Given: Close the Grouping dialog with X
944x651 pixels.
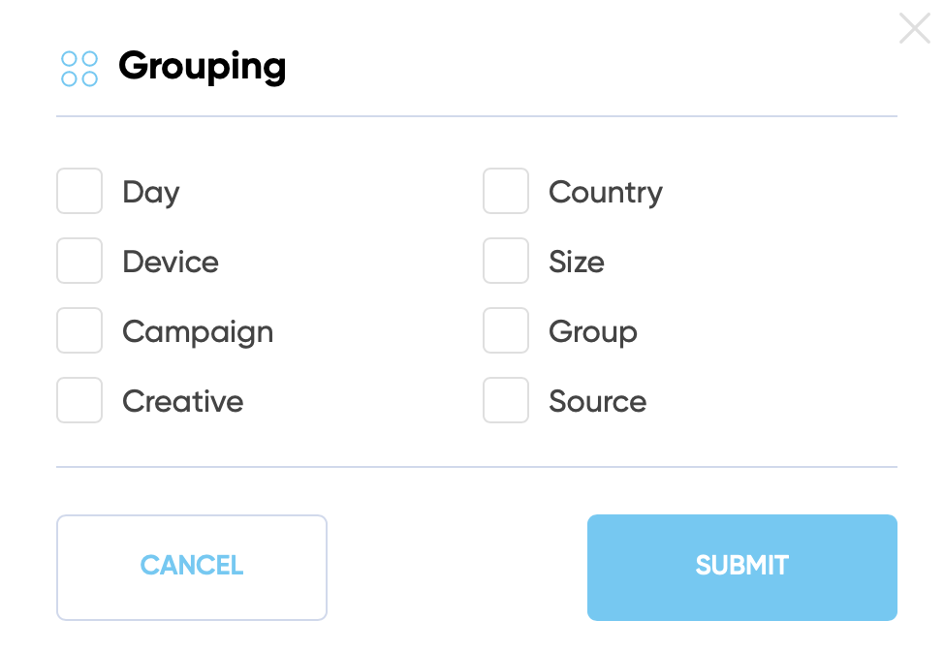Looking at the screenshot, I should 915,28.
